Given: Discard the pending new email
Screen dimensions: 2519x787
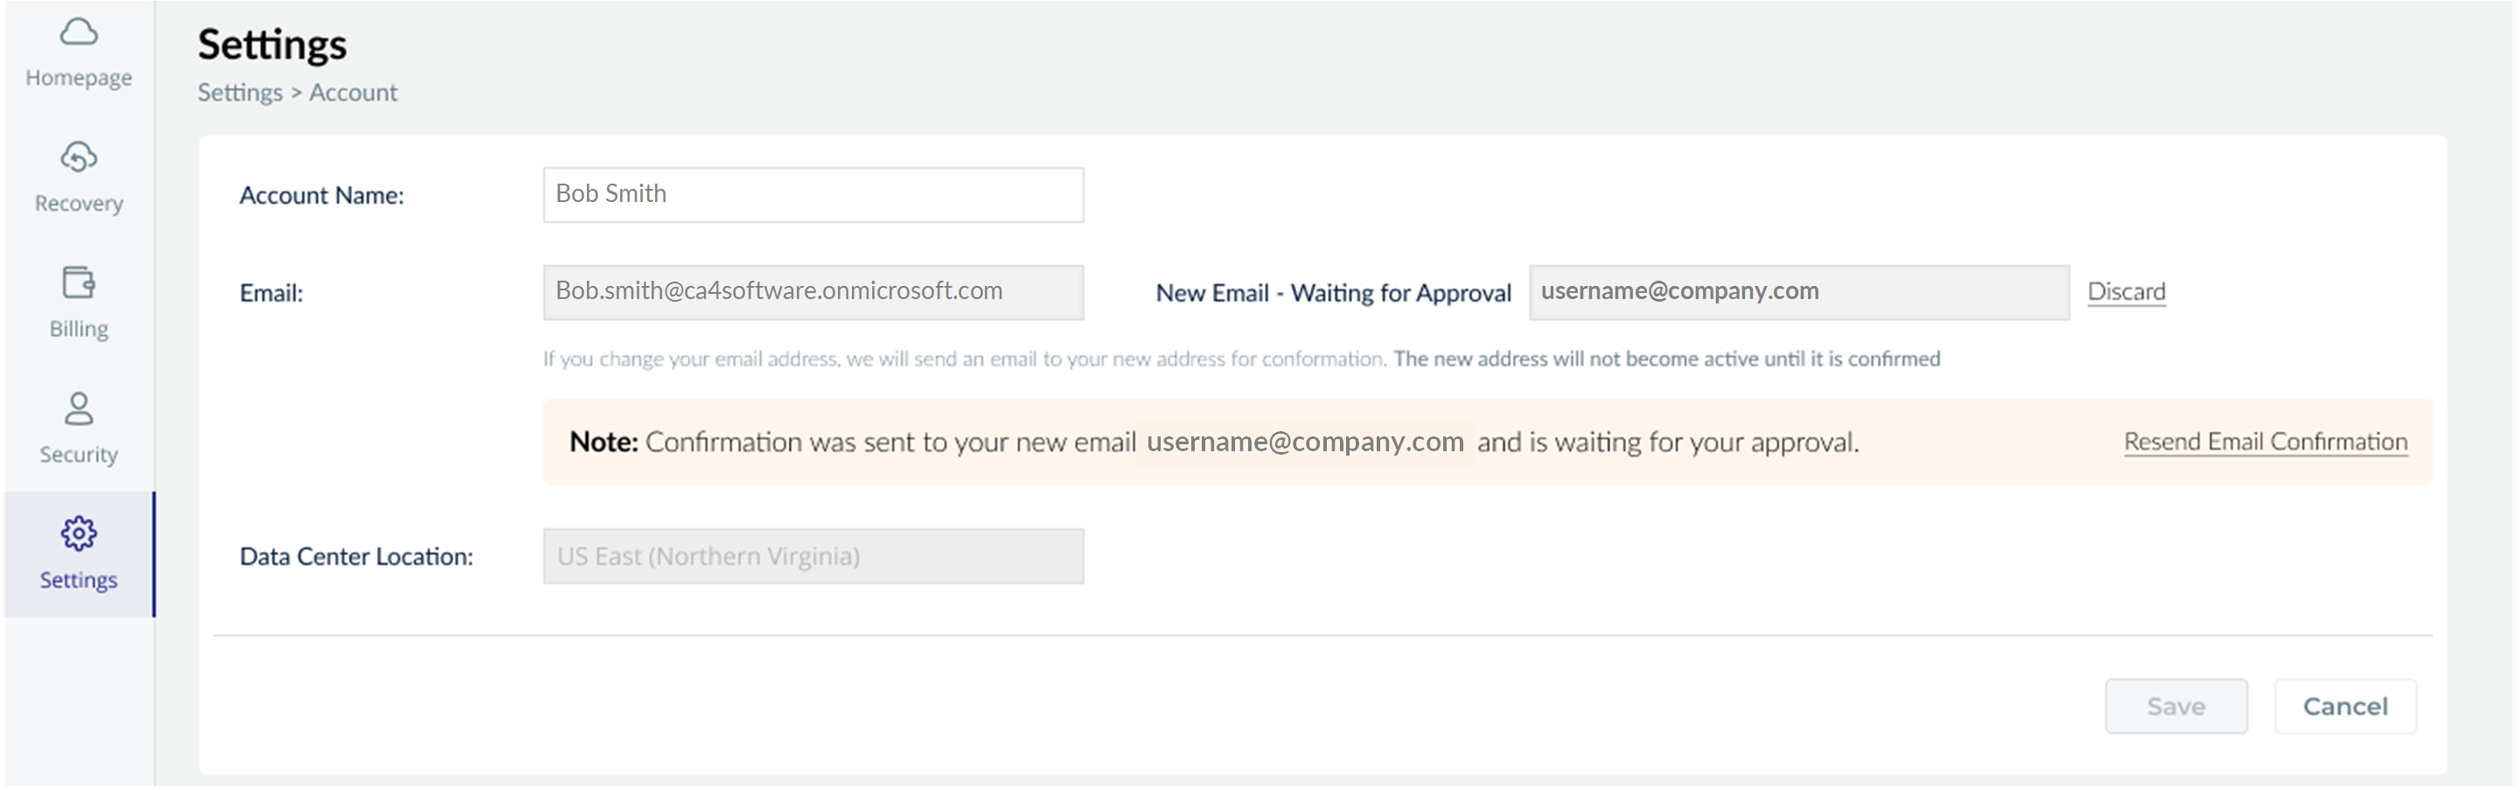Looking at the screenshot, I should coord(2126,290).
